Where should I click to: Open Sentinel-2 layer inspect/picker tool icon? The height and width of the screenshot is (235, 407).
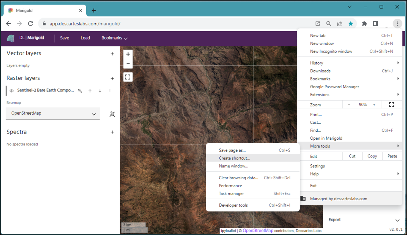point(80,91)
